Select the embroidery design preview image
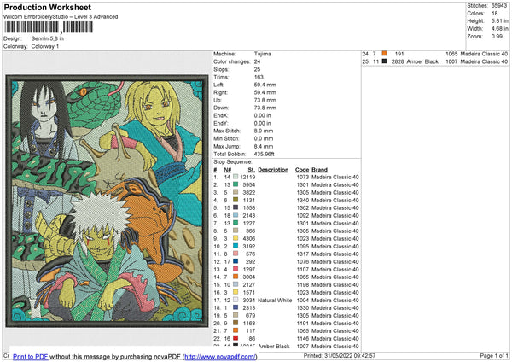 pyautogui.click(x=107, y=201)
